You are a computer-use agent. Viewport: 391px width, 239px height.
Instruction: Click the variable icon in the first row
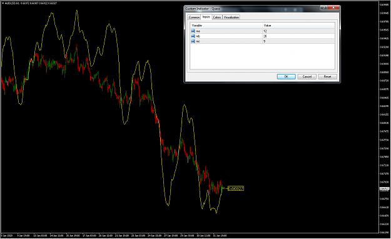click(x=193, y=31)
